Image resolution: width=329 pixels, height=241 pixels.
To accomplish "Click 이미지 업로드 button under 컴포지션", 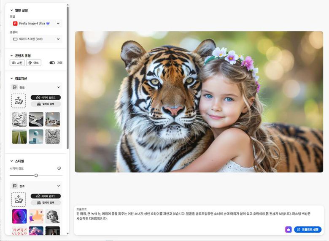I will 46,97.
